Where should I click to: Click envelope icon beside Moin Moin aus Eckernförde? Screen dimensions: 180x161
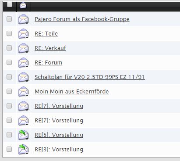23,91
